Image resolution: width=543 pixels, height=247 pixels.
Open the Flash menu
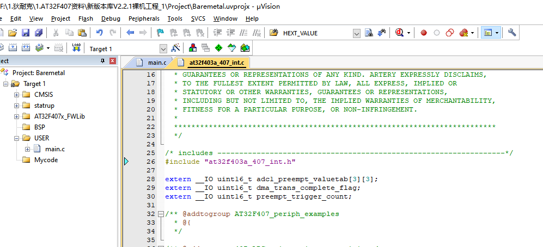(x=86, y=18)
